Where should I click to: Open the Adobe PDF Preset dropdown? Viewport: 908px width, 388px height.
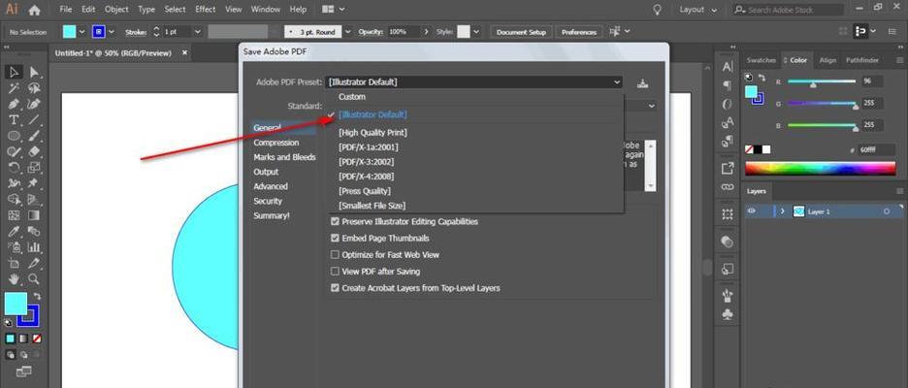[473, 82]
